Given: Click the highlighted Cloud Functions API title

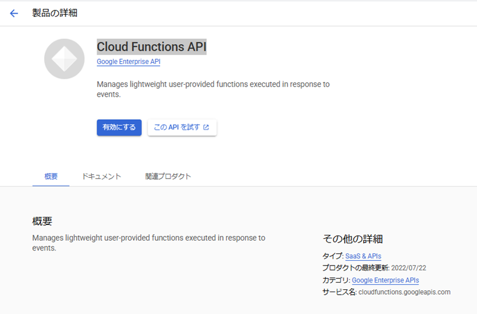Looking at the screenshot, I should tap(152, 47).
